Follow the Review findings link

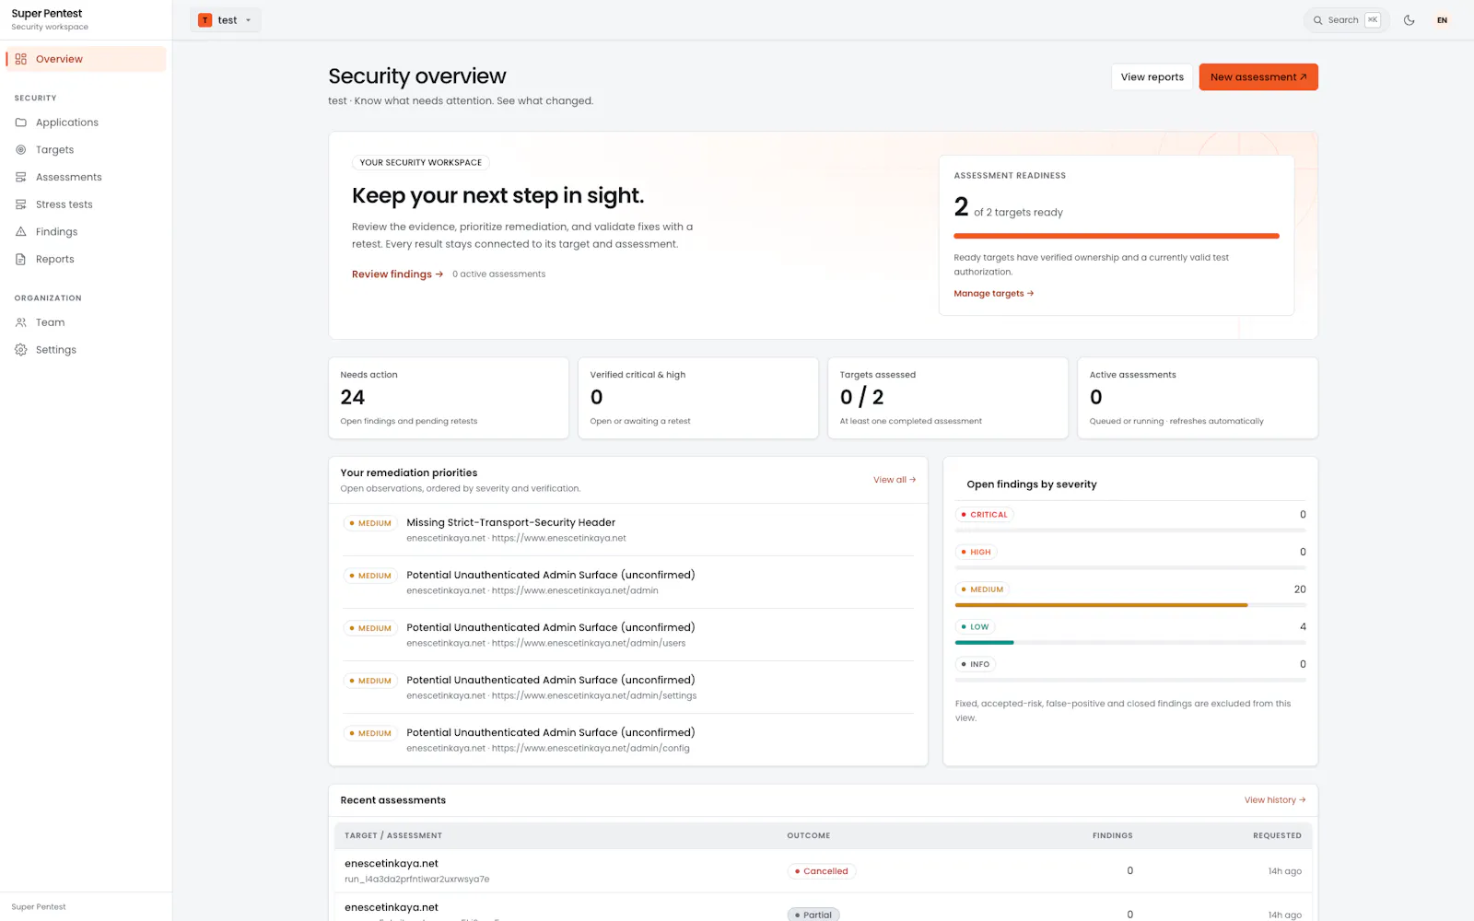coord(397,274)
